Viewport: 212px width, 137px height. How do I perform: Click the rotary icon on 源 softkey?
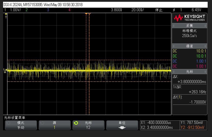click(42, 123)
